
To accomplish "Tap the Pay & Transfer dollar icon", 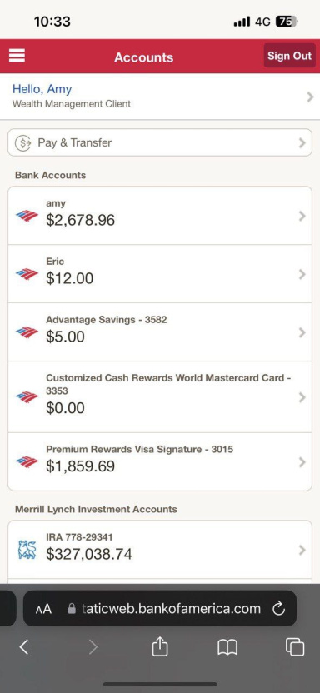I will (x=23, y=142).
